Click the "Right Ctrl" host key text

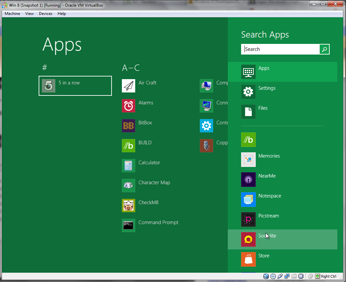(x=329, y=276)
